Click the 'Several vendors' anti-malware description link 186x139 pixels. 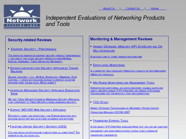42,80
